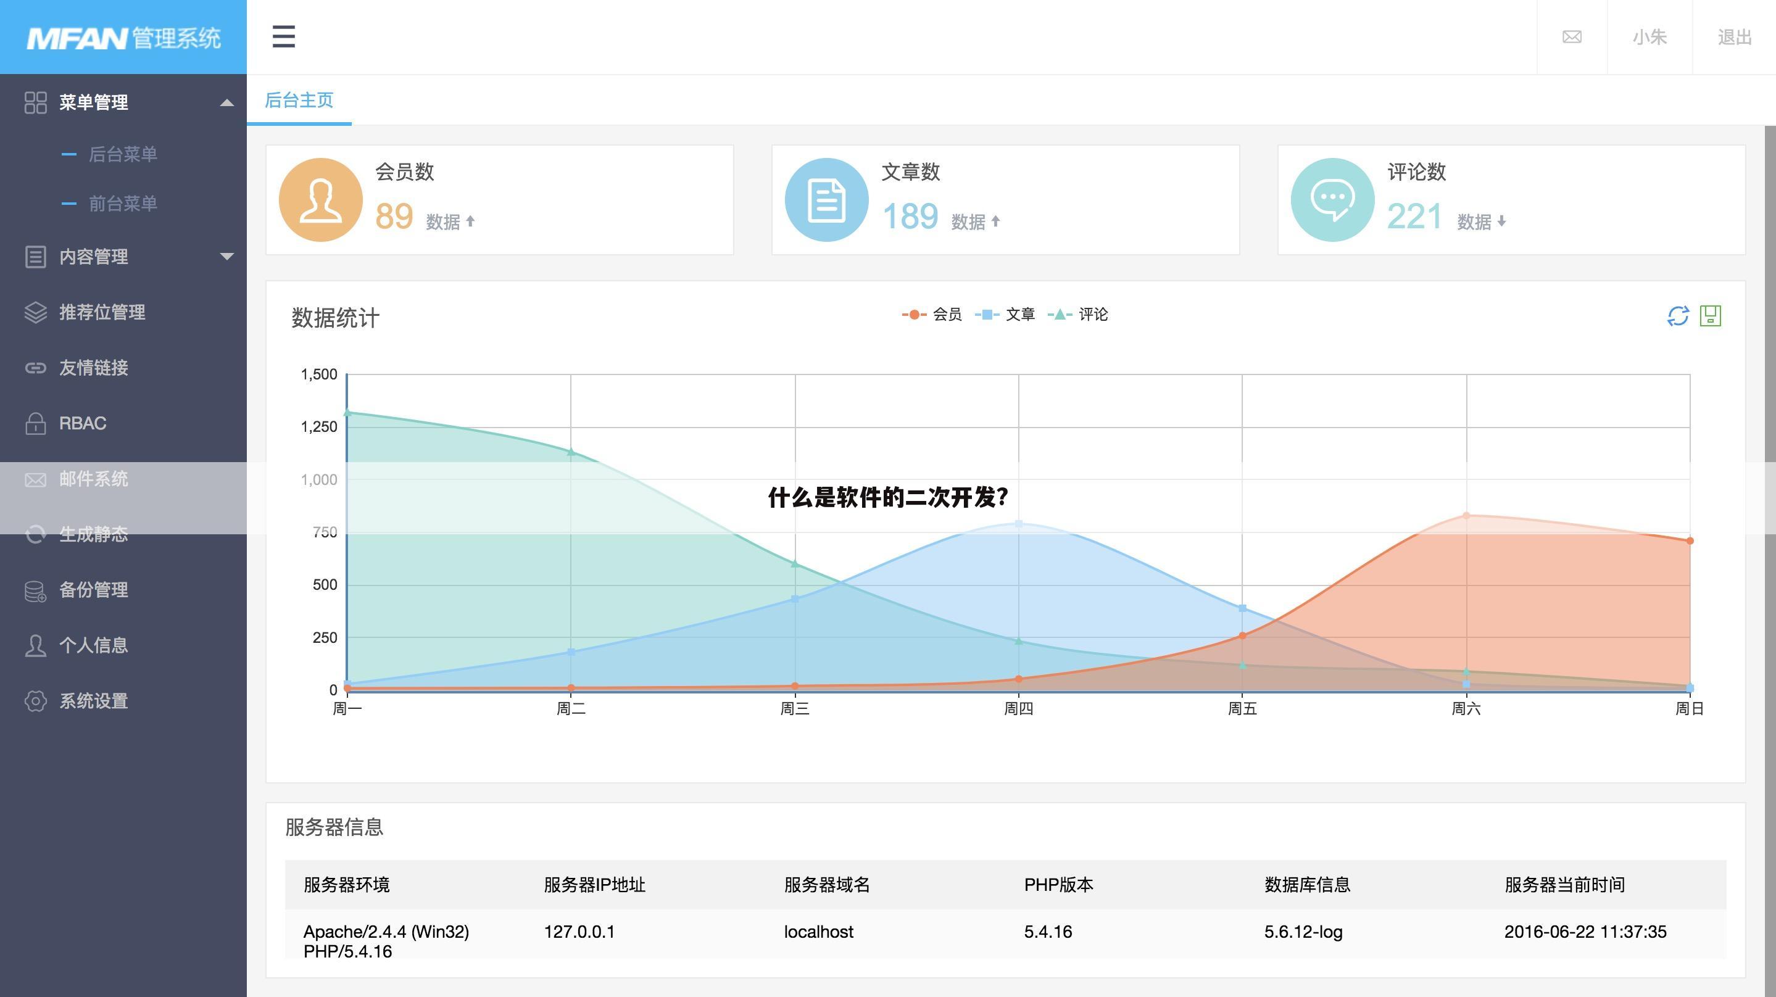
Task: Open 推荐位管理 menu item
Action: point(102,312)
